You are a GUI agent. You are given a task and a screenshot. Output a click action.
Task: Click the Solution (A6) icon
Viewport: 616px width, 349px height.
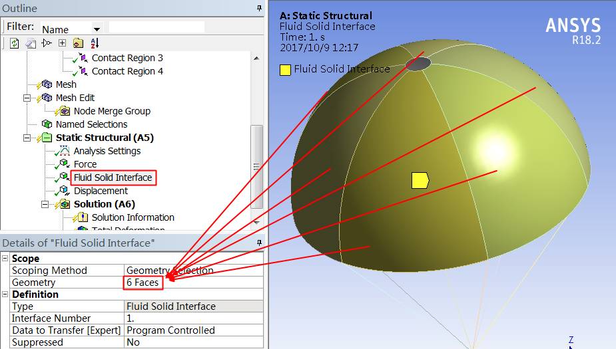65,204
